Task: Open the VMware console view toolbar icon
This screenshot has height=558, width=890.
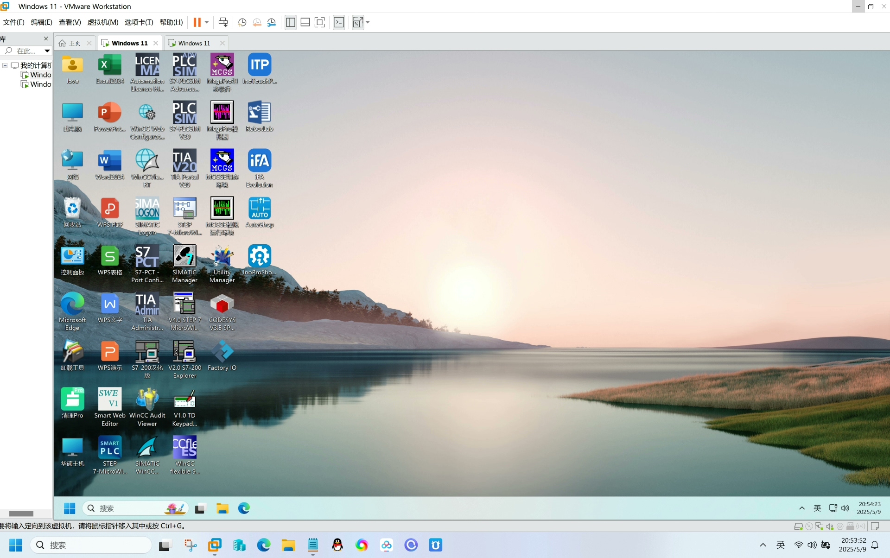Action: tap(339, 22)
